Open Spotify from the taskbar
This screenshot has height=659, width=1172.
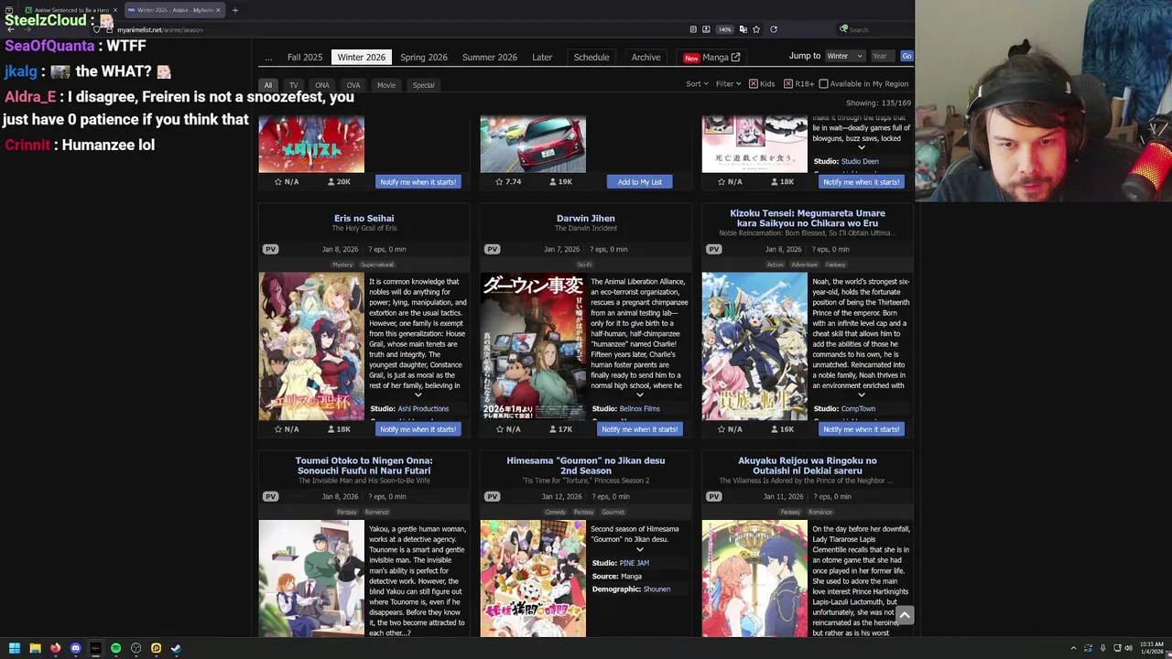tap(115, 648)
